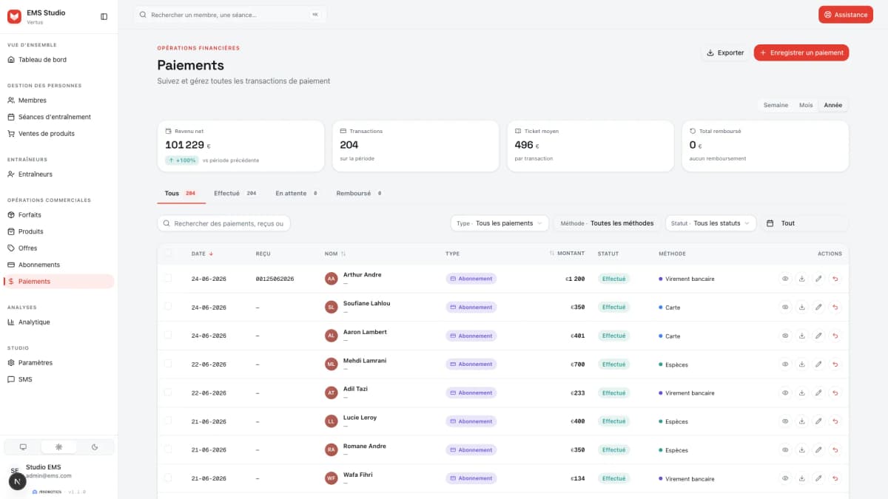View payment details for Lucie Leroy
Viewport: 888px width, 499px height.
[785, 421]
